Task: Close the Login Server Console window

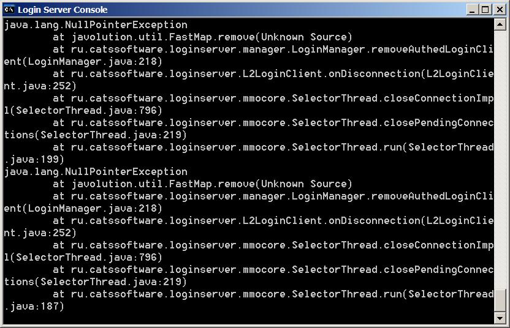Action: coord(498,9)
